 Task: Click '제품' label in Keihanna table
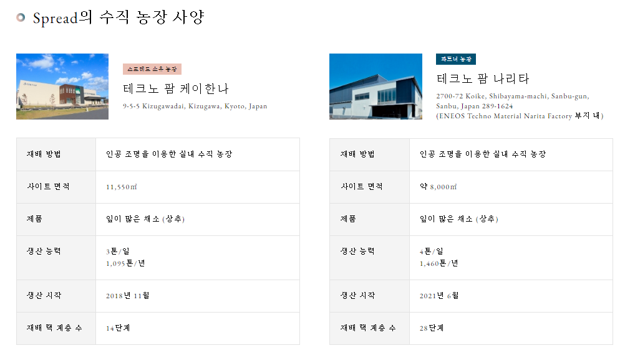[34, 219]
